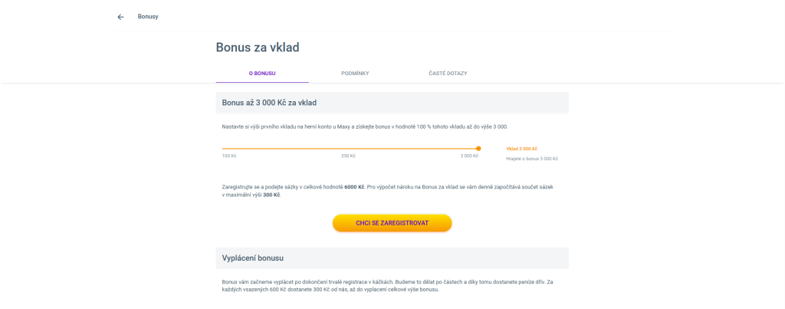
Task: Click the orange Vklad 3 000 Kč text
Action: pyautogui.click(x=521, y=149)
